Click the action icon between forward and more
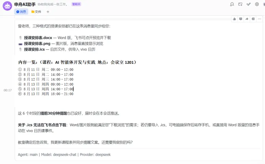Screen dimensions: 265x164 point(253,19)
